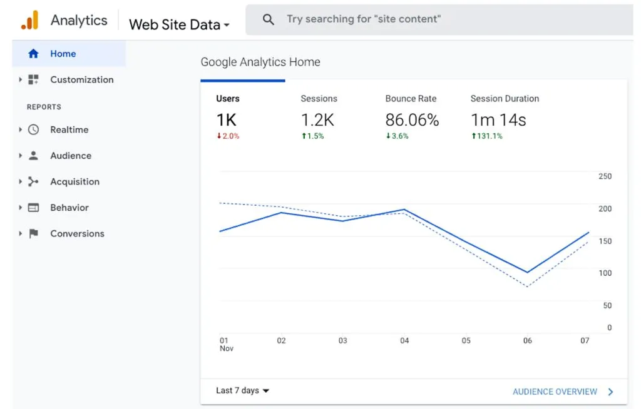Click the Google Analytics logo icon

click(30, 20)
